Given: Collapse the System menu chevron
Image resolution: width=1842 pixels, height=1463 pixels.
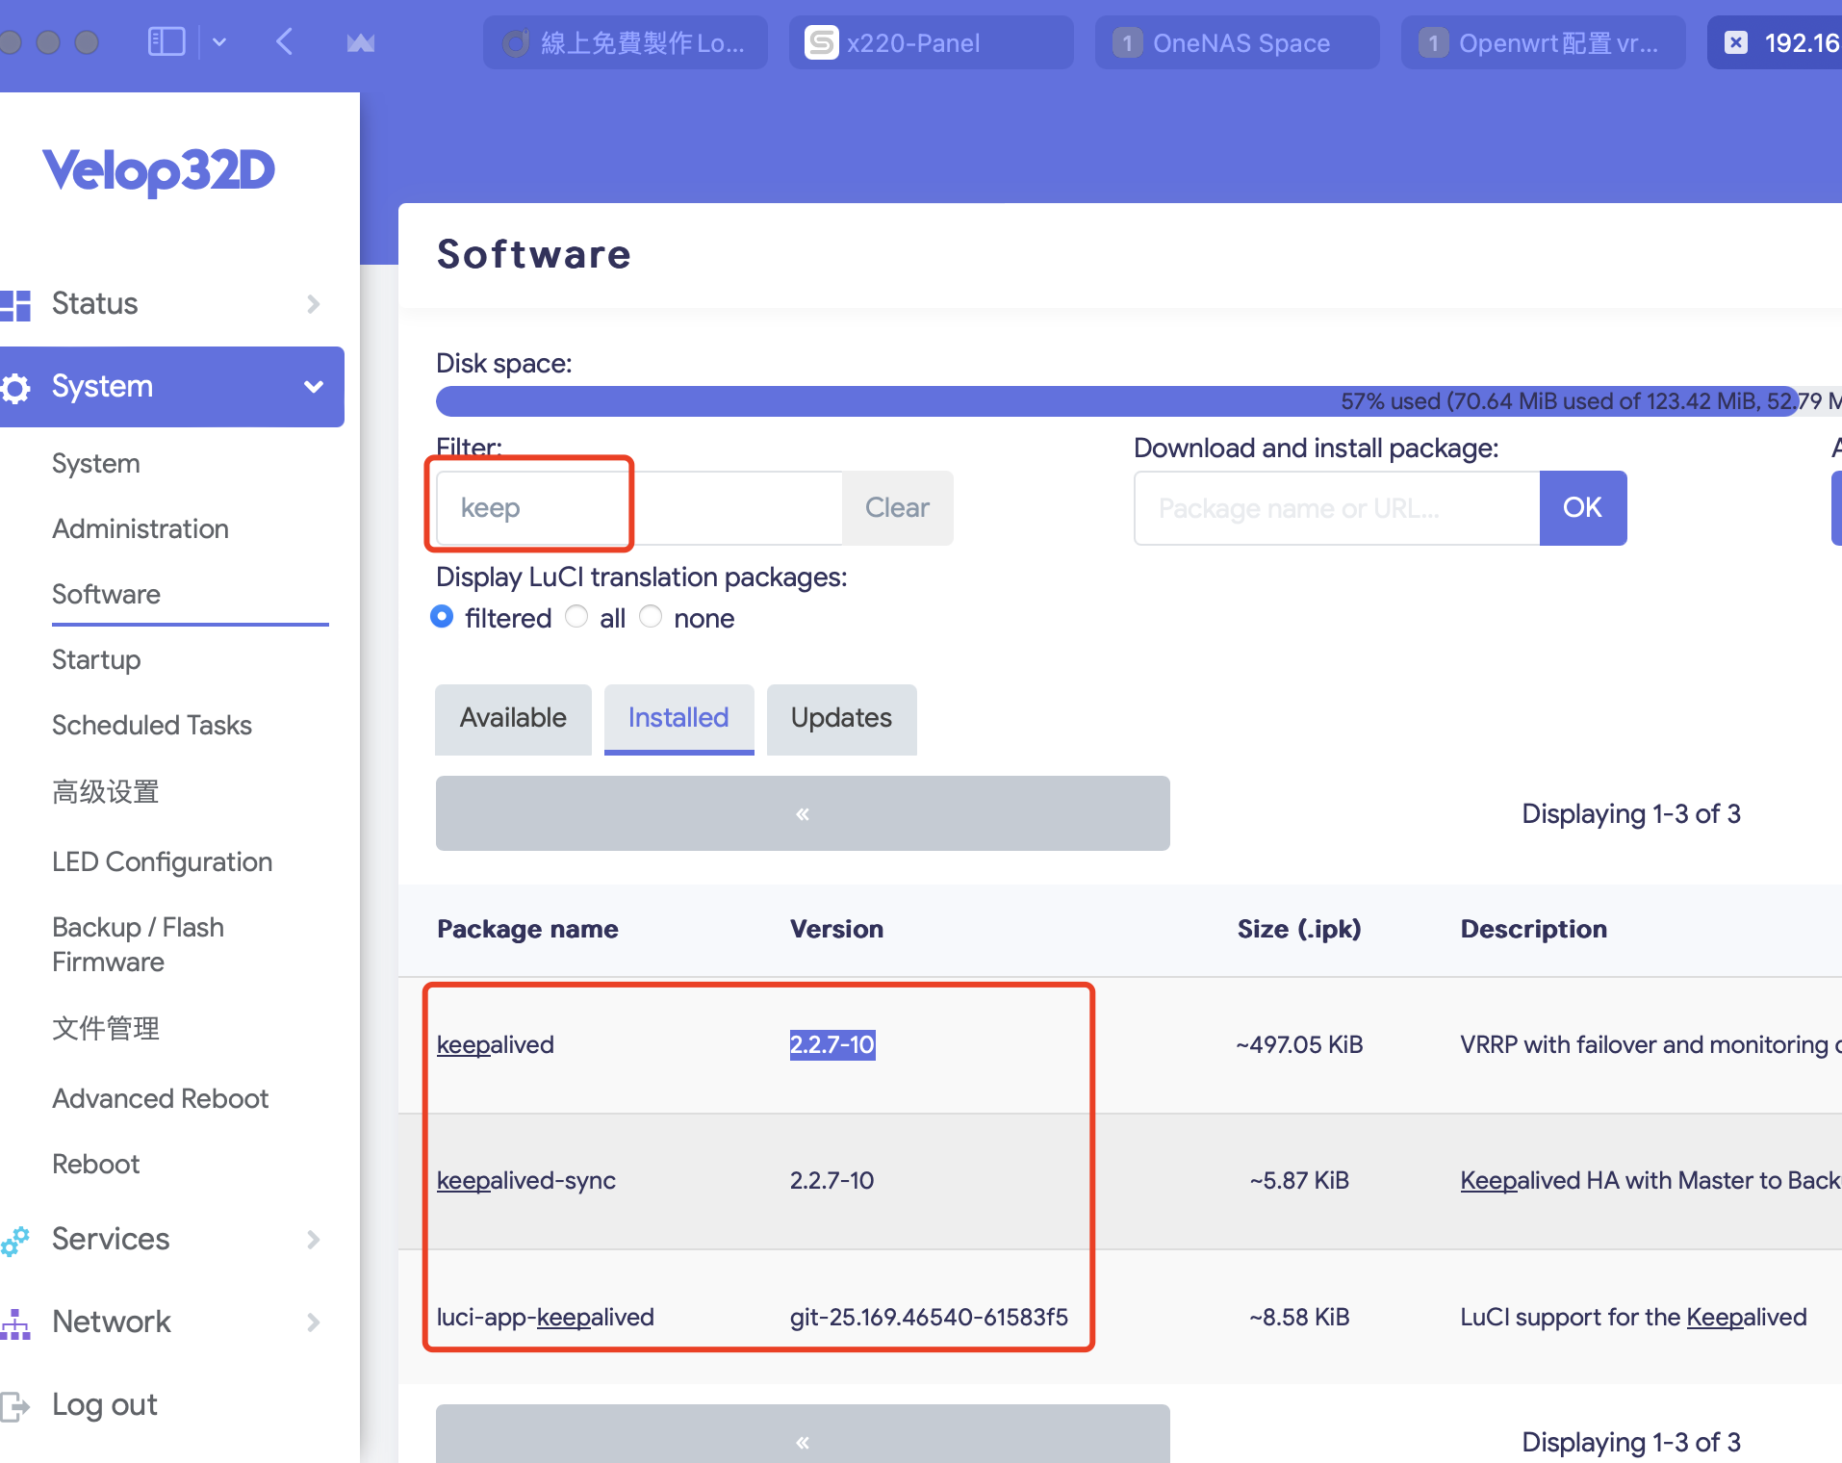Looking at the screenshot, I should (x=313, y=387).
